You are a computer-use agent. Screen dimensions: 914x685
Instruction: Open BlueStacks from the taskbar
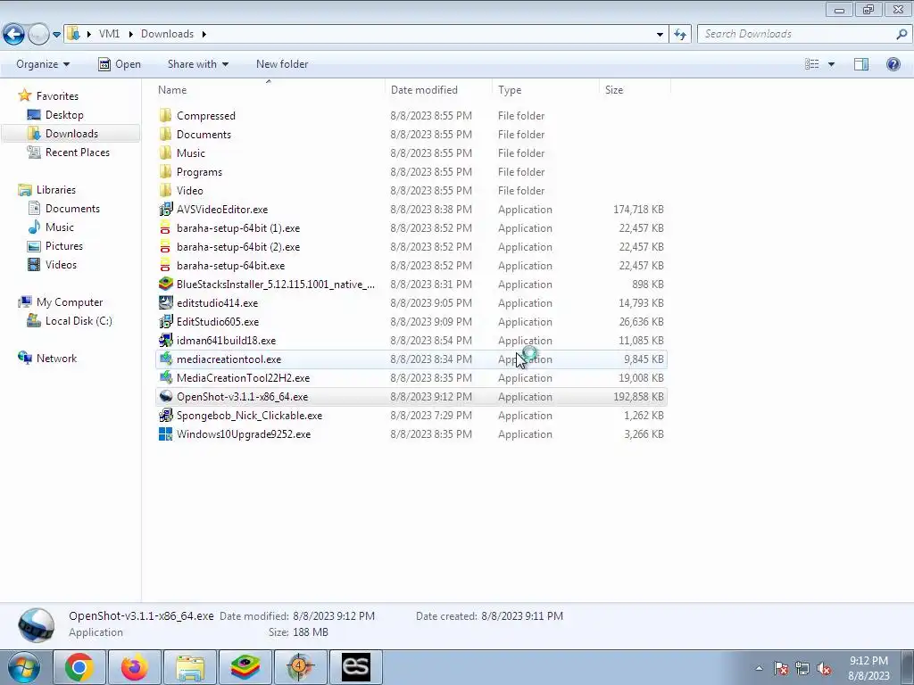point(245,667)
